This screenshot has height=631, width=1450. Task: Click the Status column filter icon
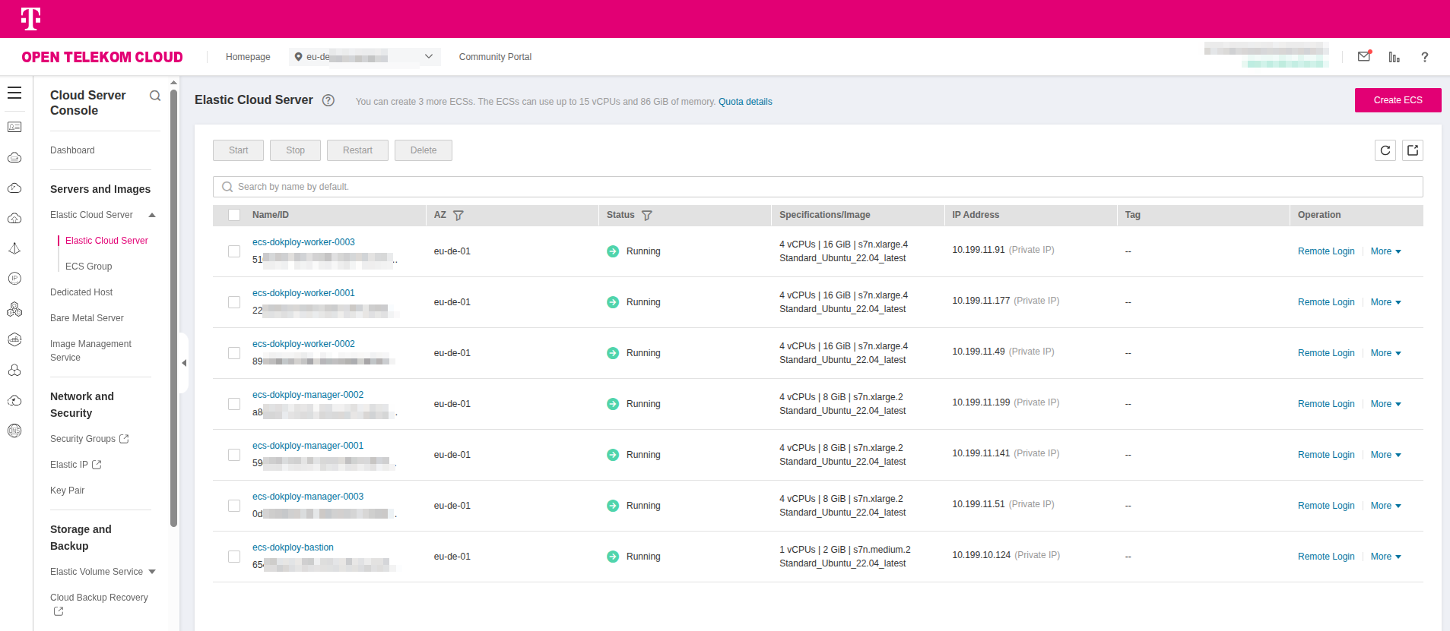pos(647,216)
